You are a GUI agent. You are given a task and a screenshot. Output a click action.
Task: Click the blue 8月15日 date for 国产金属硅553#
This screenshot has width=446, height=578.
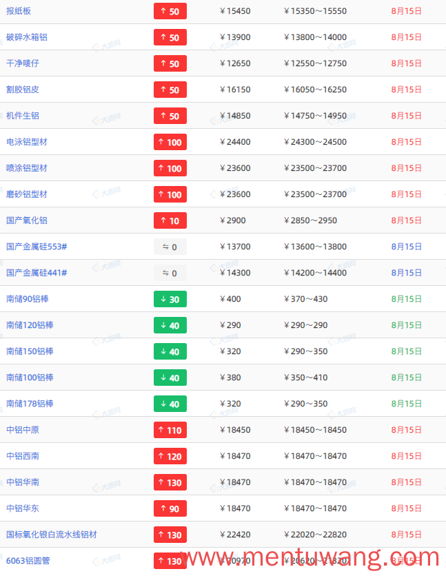tap(406, 247)
